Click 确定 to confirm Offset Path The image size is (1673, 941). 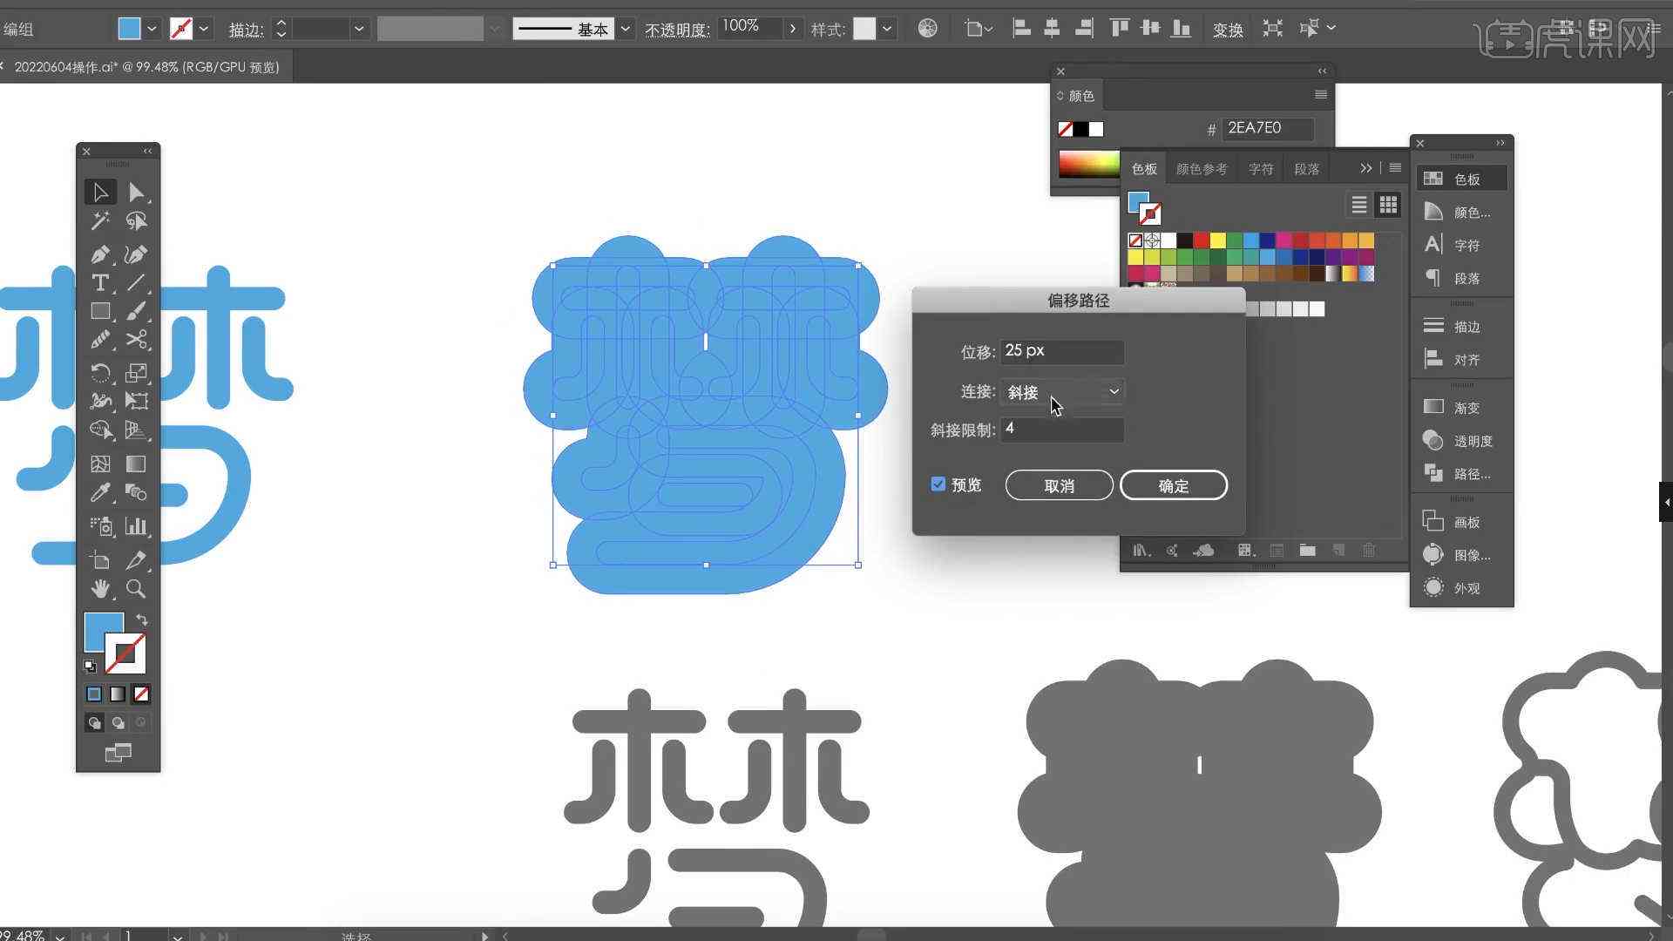1174,485
